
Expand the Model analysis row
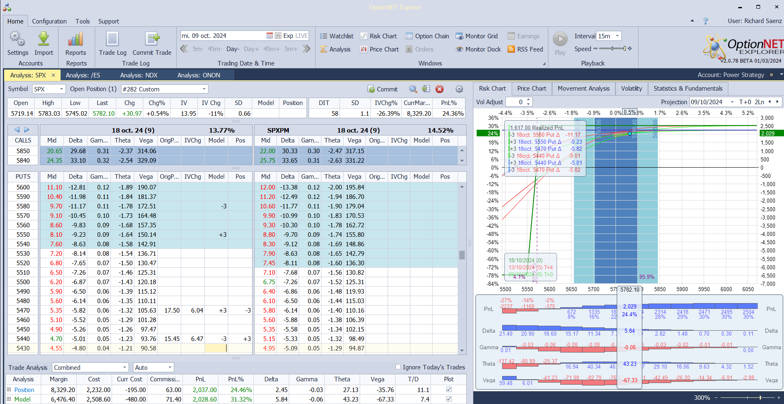9,399
